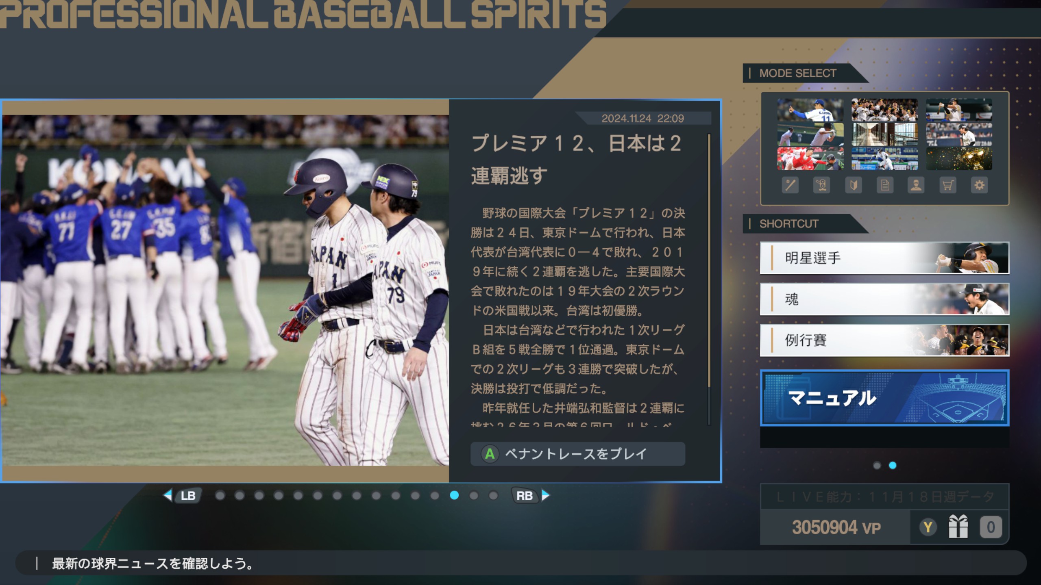Select the golden trophy mode thumbnail
1041x585 pixels.
coord(959,158)
